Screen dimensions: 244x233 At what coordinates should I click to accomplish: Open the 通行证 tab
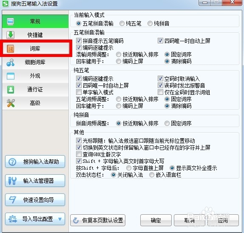pos(35,89)
